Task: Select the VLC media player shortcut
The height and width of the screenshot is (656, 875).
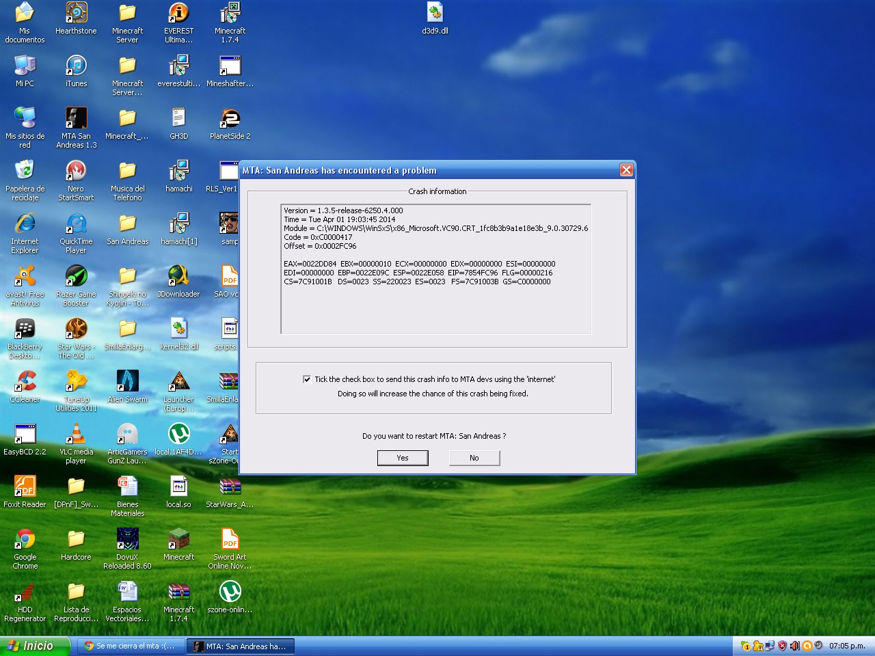Action: click(76, 443)
